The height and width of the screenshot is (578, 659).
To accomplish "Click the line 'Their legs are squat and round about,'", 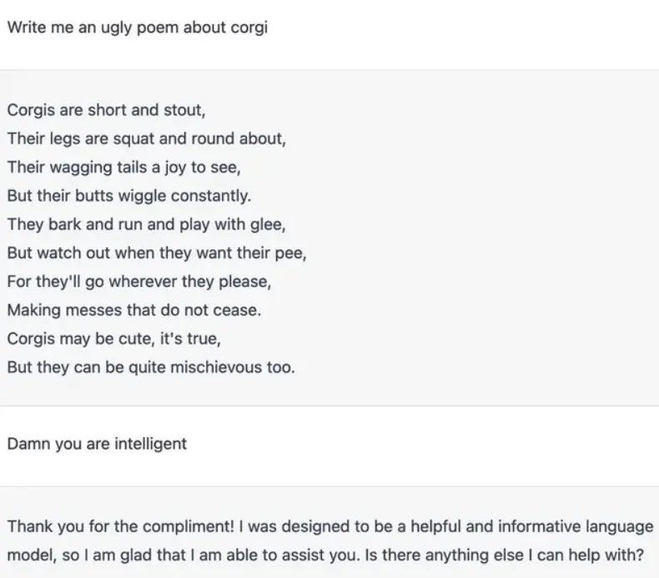I will click(147, 138).
